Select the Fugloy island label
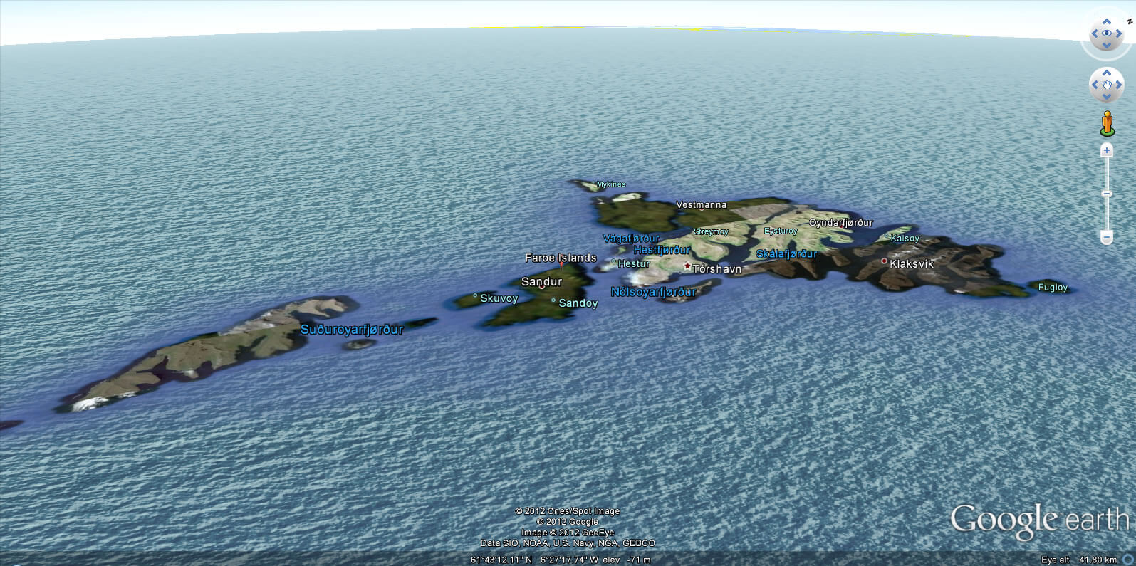 1053,288
